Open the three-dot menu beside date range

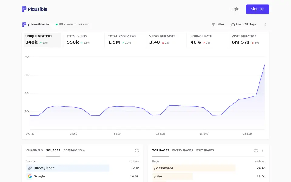click(x=265, y=25)
